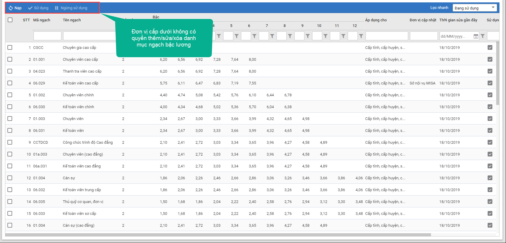Click the filter icon for column 12
Screen dimensions: 506x243
(x=361, y=36)
